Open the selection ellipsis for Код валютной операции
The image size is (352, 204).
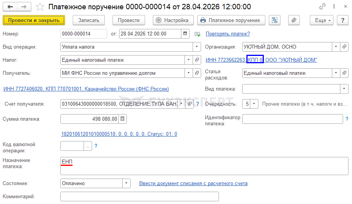click(87, 146)
